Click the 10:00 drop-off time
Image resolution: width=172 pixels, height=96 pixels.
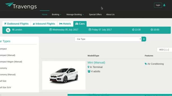click(x=156, y=30)
